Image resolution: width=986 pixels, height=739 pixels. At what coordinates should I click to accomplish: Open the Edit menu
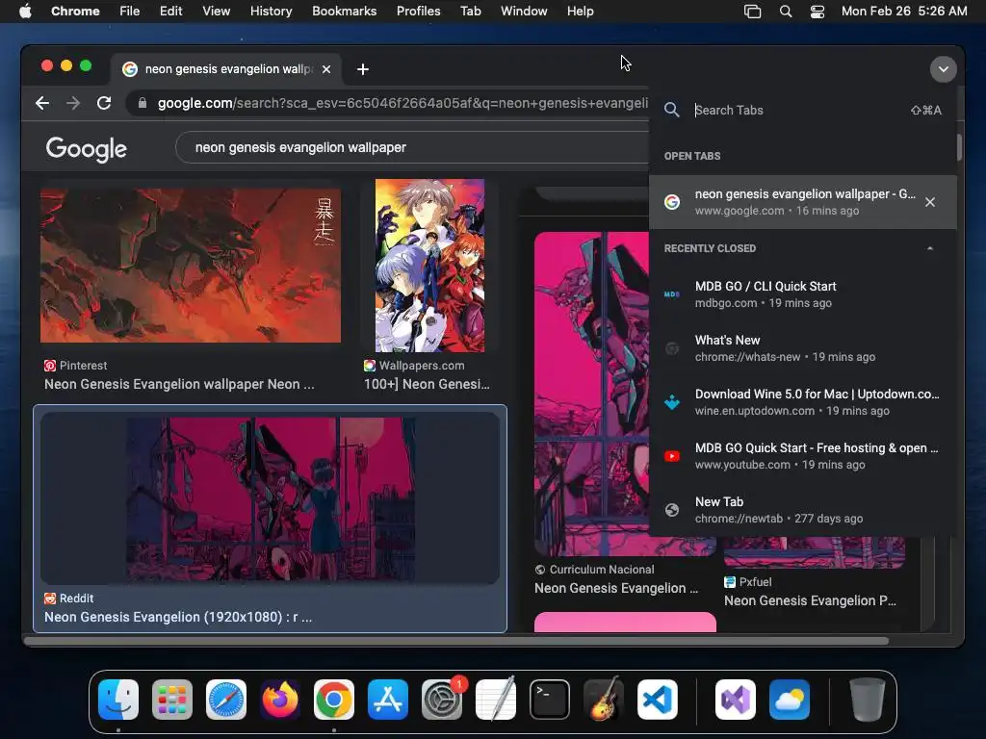pos(170,12)
